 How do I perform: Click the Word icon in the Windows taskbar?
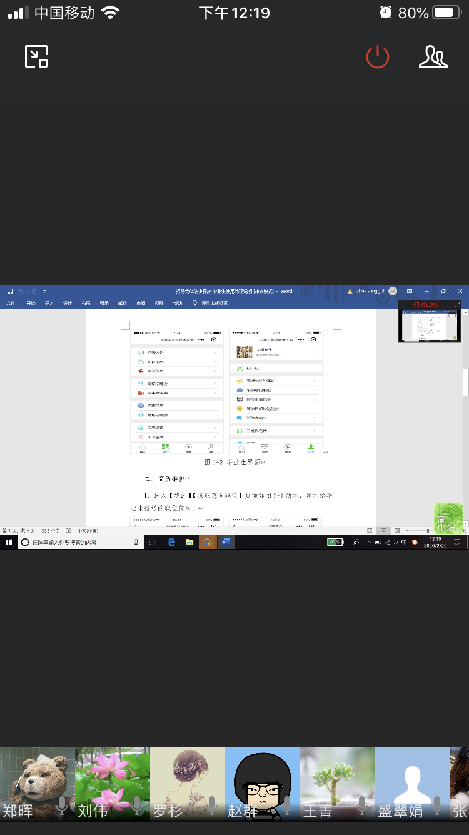pos(226,542)
